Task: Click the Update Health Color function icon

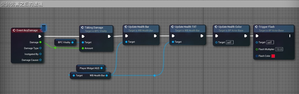Action: [216, 27]
